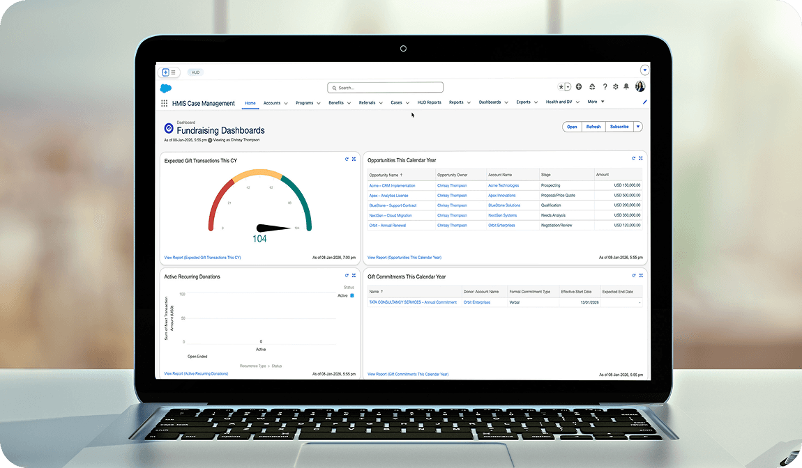The image size is (802, 468).
Task: Open the Notifications bell icon
Action: pos(626,87)
